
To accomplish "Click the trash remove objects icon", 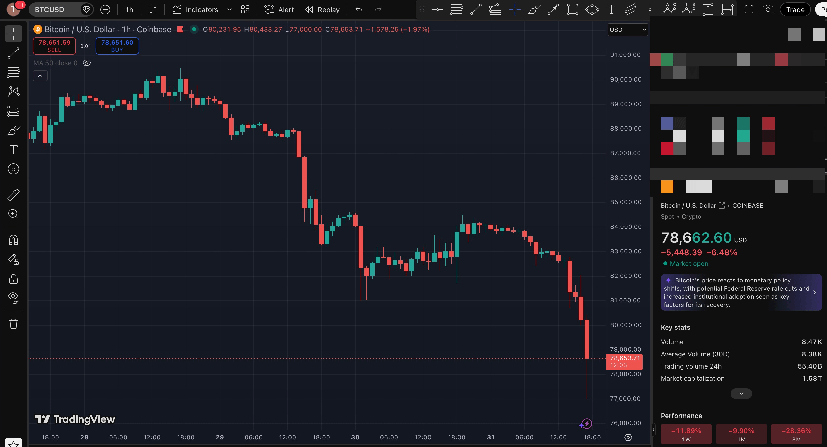I will pyautogui.click(x=13, y=324).
